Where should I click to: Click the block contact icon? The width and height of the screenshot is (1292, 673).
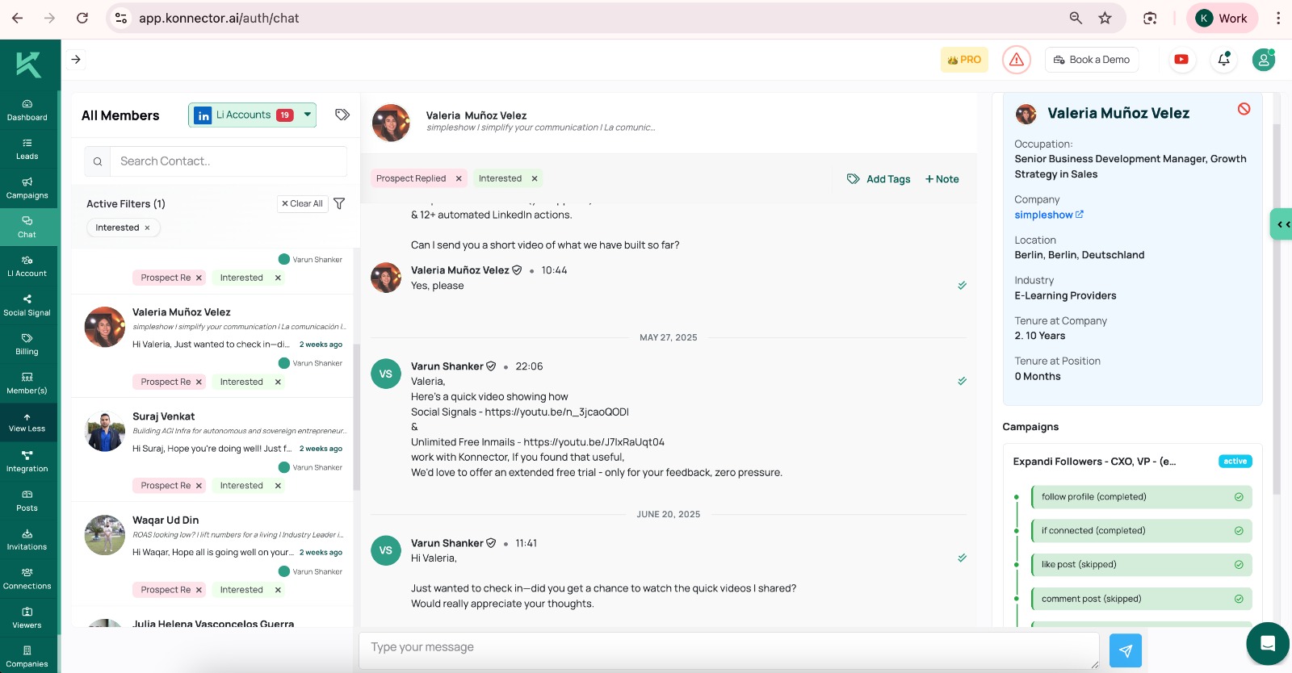[1244, 109]
